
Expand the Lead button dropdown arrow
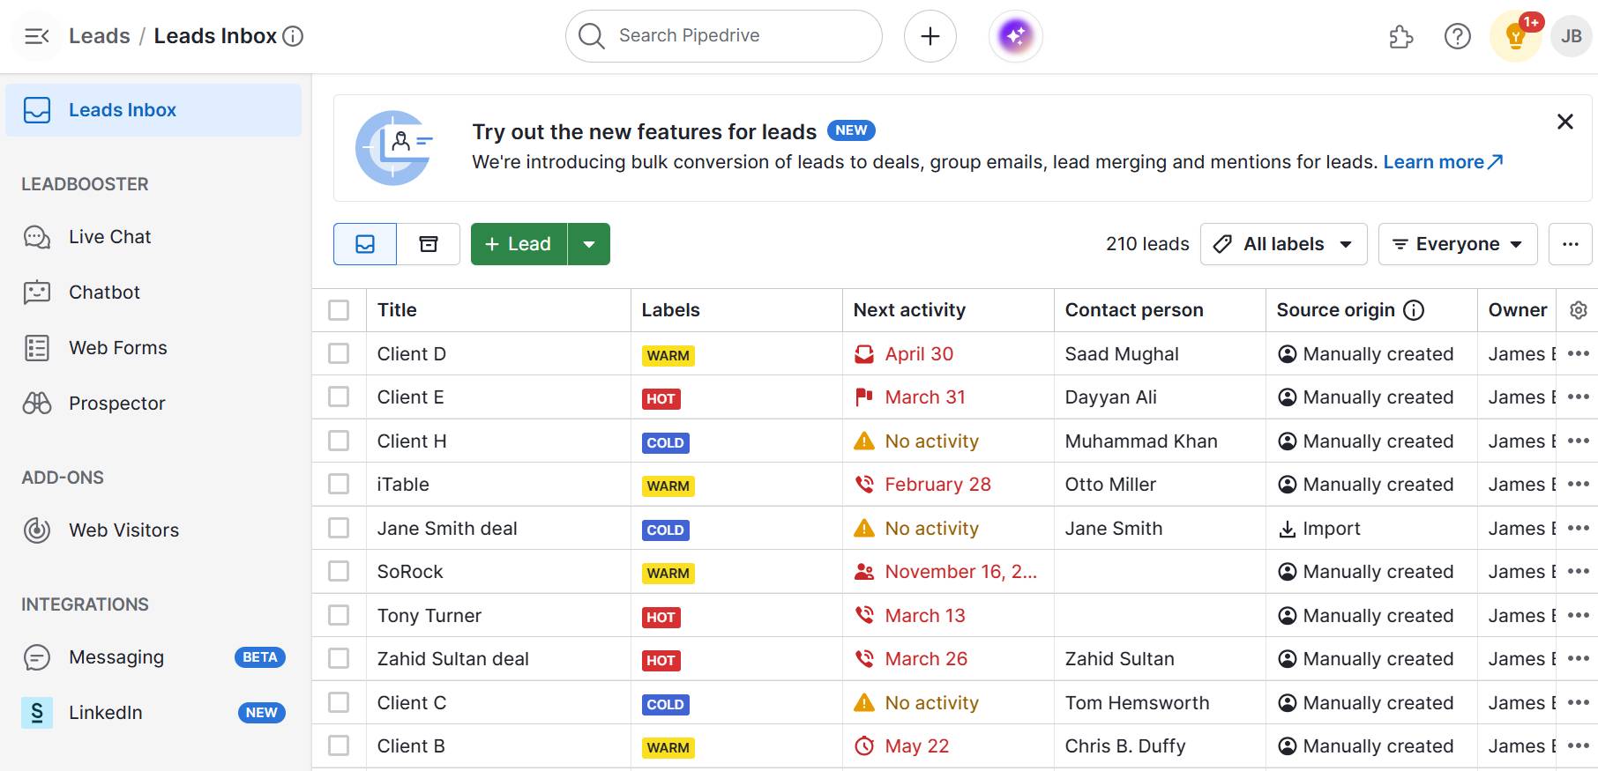coord(589,244)
